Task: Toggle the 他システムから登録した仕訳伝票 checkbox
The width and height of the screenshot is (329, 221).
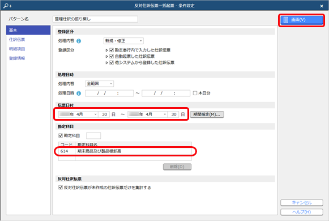Action: [112, 62]
